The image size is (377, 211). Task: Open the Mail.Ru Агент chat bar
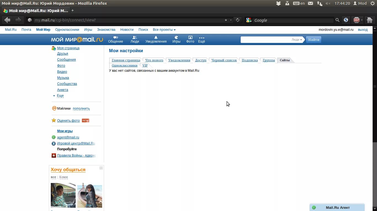(x=337, y=208)
